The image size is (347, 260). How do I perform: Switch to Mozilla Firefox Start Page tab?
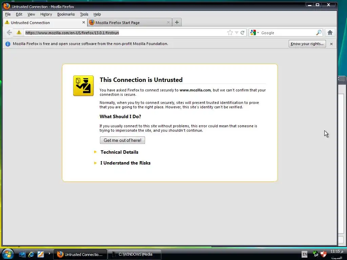[130, 22]
